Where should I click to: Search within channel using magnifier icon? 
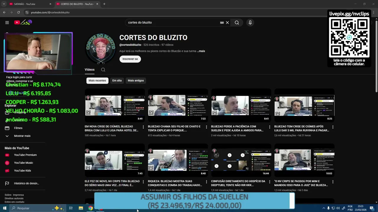coord(103,70)
